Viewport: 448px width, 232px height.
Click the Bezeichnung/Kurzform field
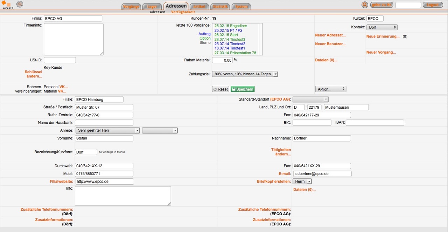tap(86, 152)
